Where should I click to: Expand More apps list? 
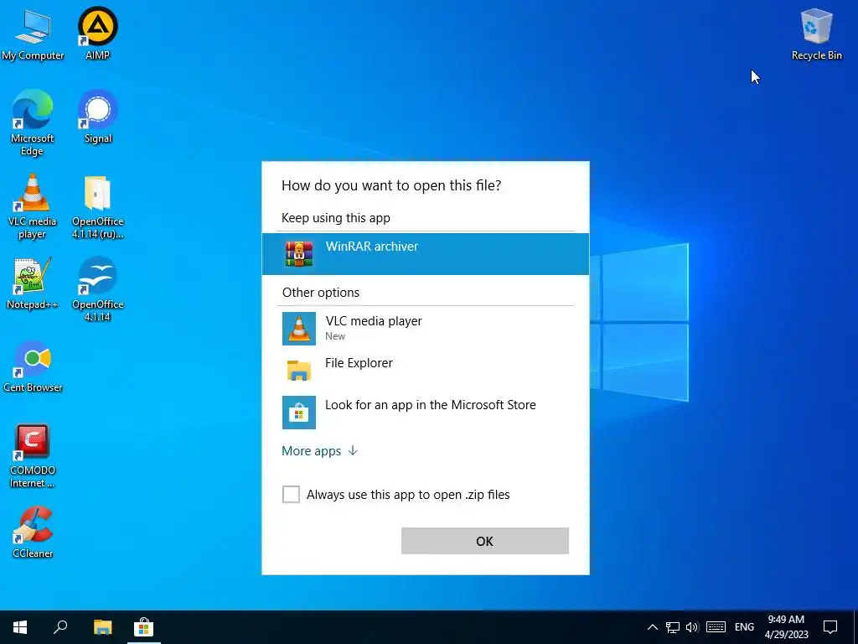pos(319,450)
